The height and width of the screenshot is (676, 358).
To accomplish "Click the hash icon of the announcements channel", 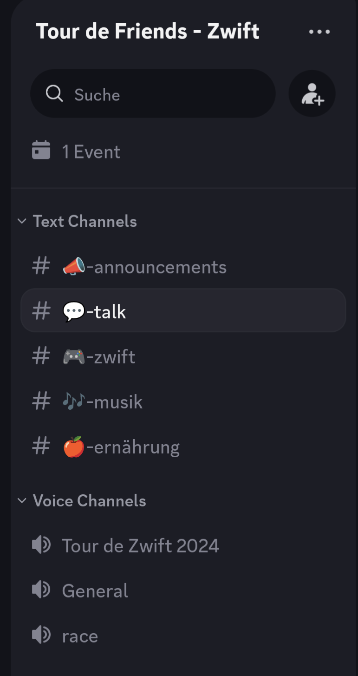I will pos(41,267).
